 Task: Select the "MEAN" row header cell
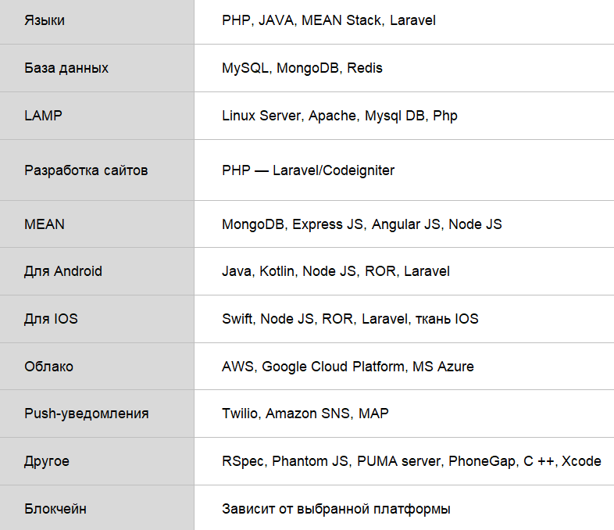tap(45, 224)
